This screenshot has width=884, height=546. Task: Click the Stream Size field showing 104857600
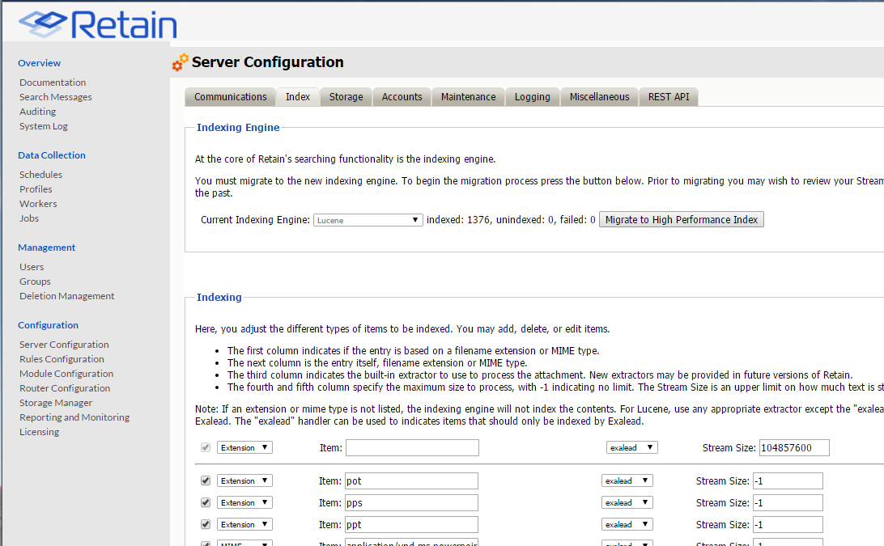coord(794,448)
